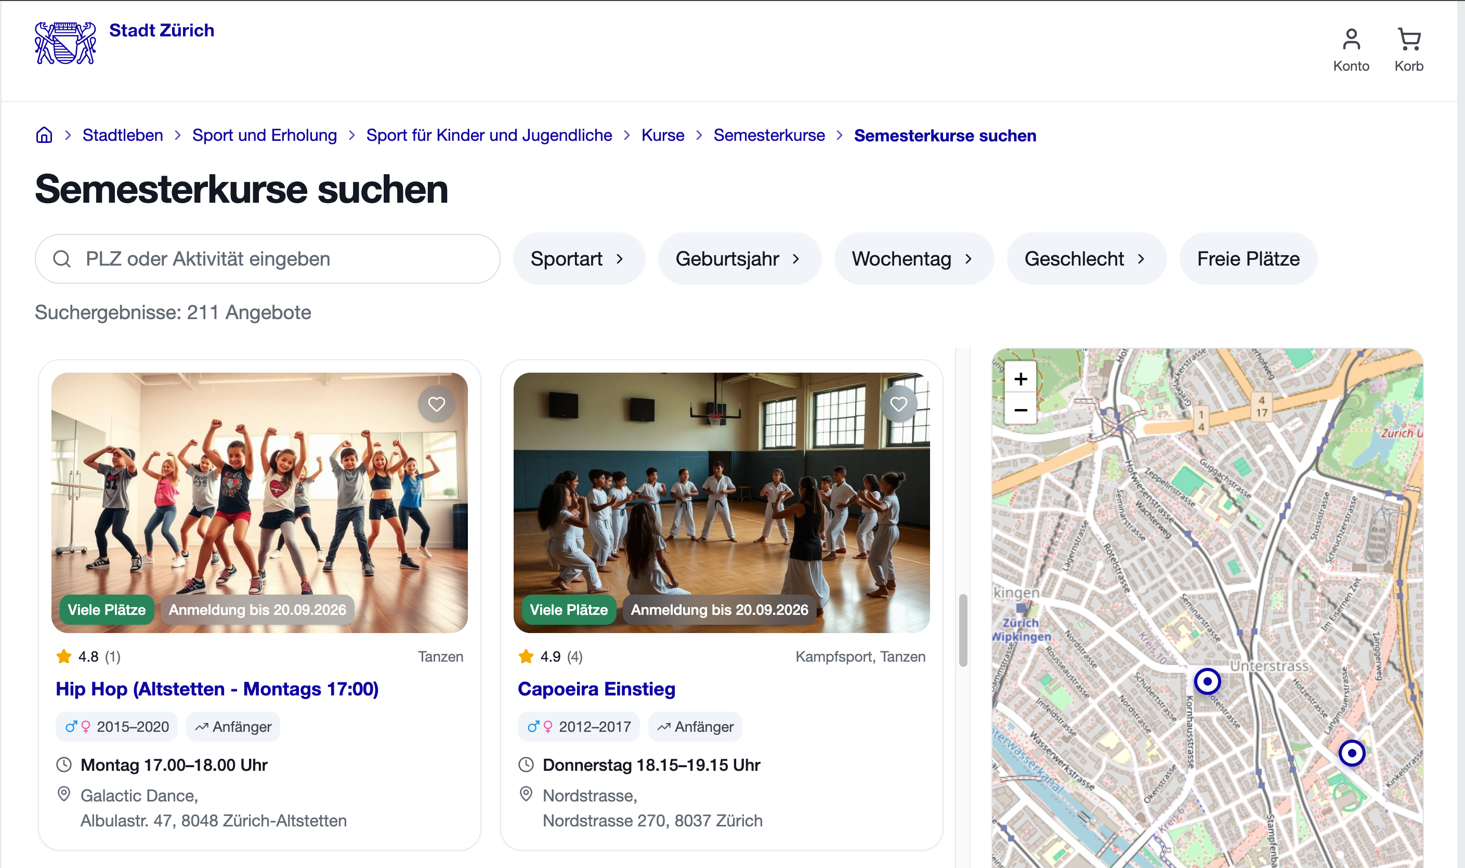Toggle the Freie Plätze filter
This screenshot has height=868, width=1465.
1248,258
